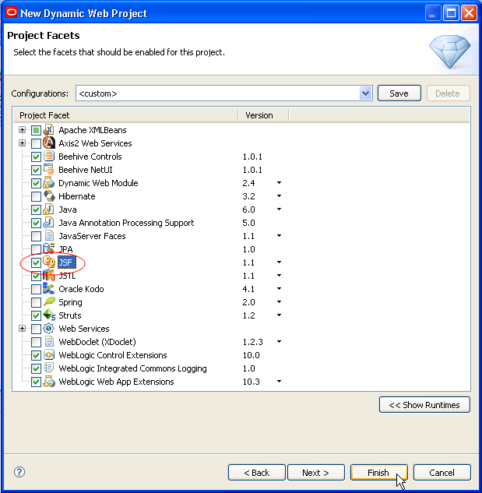Click the Beehive NetUI facet icon
This screenshot has width=482, height=493.
pos(49,169)
